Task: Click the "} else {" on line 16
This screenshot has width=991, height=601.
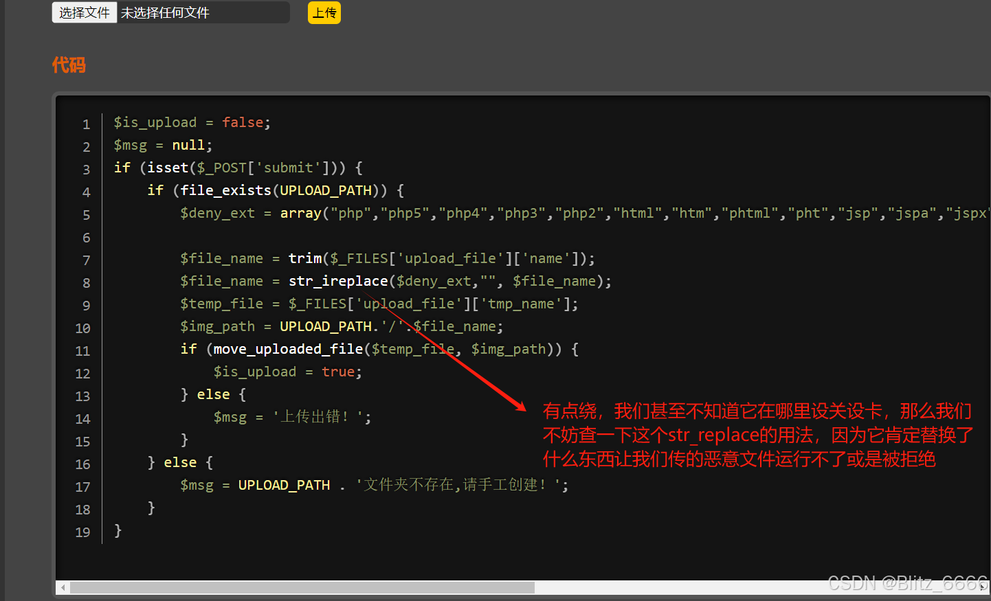Action: [x=180, y=462]
